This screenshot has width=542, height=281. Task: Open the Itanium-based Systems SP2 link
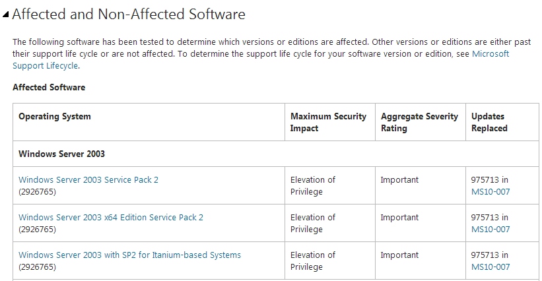point(129,255)
